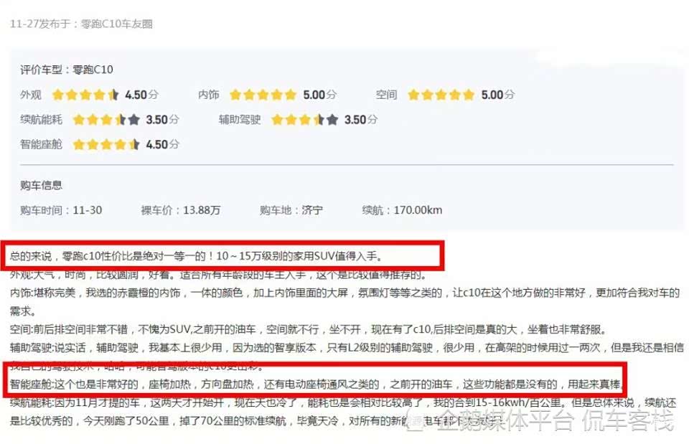
Task: Click the highlighted 智能座舱 review paragraph
Action: coord(315,384)
